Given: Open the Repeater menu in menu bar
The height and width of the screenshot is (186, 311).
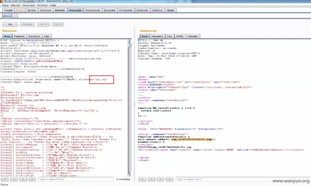Looking at the screenshot, I should point(29,5).
